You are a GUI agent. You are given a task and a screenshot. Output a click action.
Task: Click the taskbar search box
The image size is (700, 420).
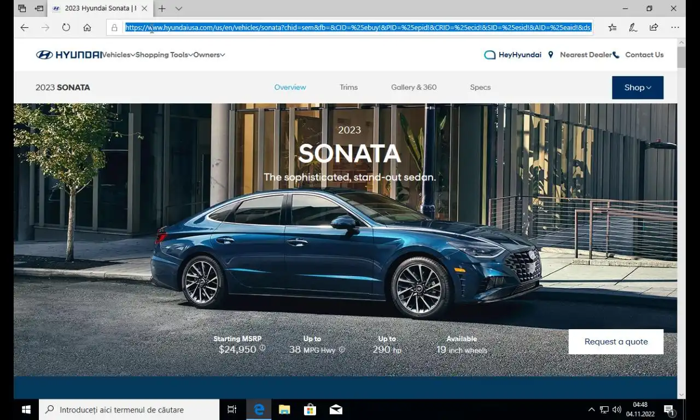(129, 410)
